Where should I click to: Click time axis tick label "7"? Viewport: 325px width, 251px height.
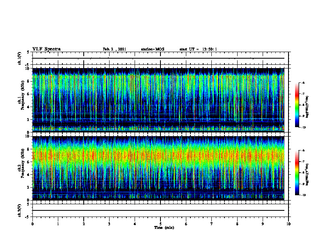pos(212,224)
